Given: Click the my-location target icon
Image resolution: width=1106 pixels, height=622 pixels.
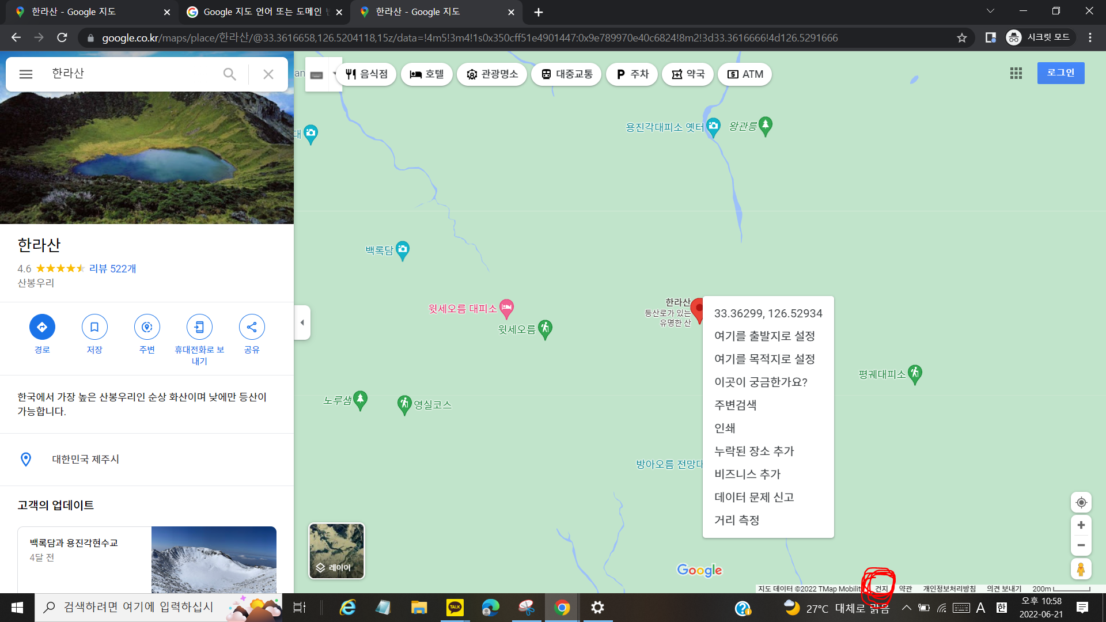Looking at the screenshot, I should pos(1081,502).
